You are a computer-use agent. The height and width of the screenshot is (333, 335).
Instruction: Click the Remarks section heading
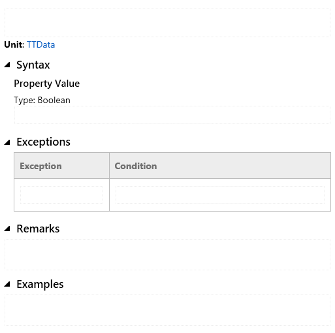pos(38,229)
